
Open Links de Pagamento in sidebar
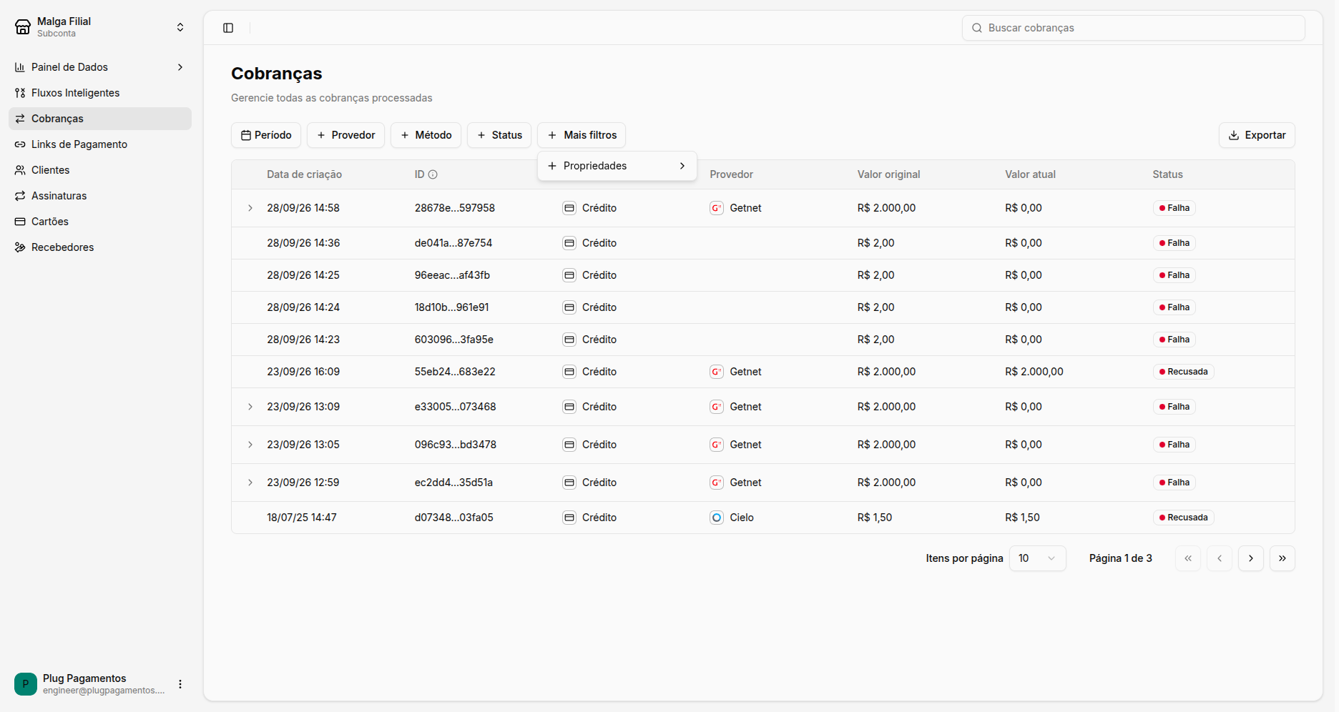click(x=100, y=144)
